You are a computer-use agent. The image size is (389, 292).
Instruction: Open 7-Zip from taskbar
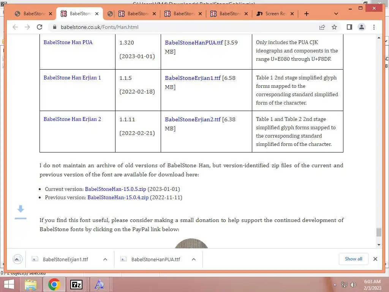[x=76, y=284]
